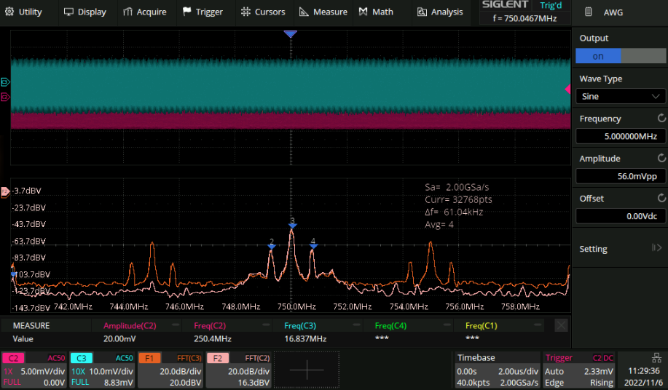The height and width of the screenshot is (390, 668).
Task: Click the plus icon to add channel
Action: (x=306, y=370)
